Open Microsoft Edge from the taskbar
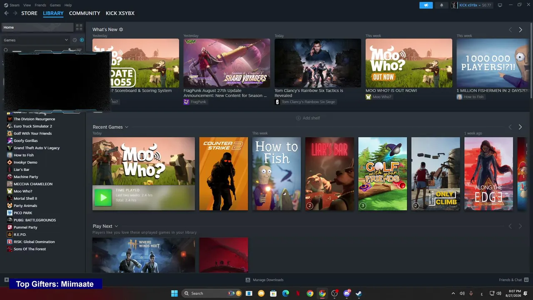Screen dimensions: 533x300 (286, 293)
